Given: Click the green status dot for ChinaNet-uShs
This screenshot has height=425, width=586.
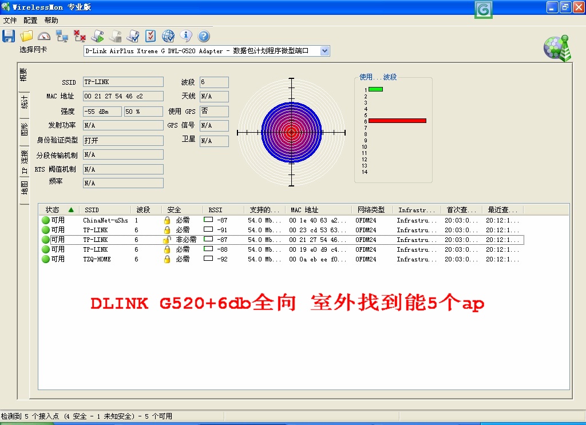Looking at the screenshot, I should [46, 220].
